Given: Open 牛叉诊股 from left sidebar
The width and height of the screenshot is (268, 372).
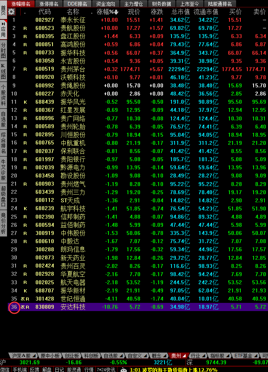Looking at the screenshot, I should 4,169.
